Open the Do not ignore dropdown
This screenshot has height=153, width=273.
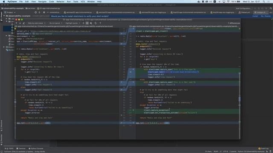point(56,23)
